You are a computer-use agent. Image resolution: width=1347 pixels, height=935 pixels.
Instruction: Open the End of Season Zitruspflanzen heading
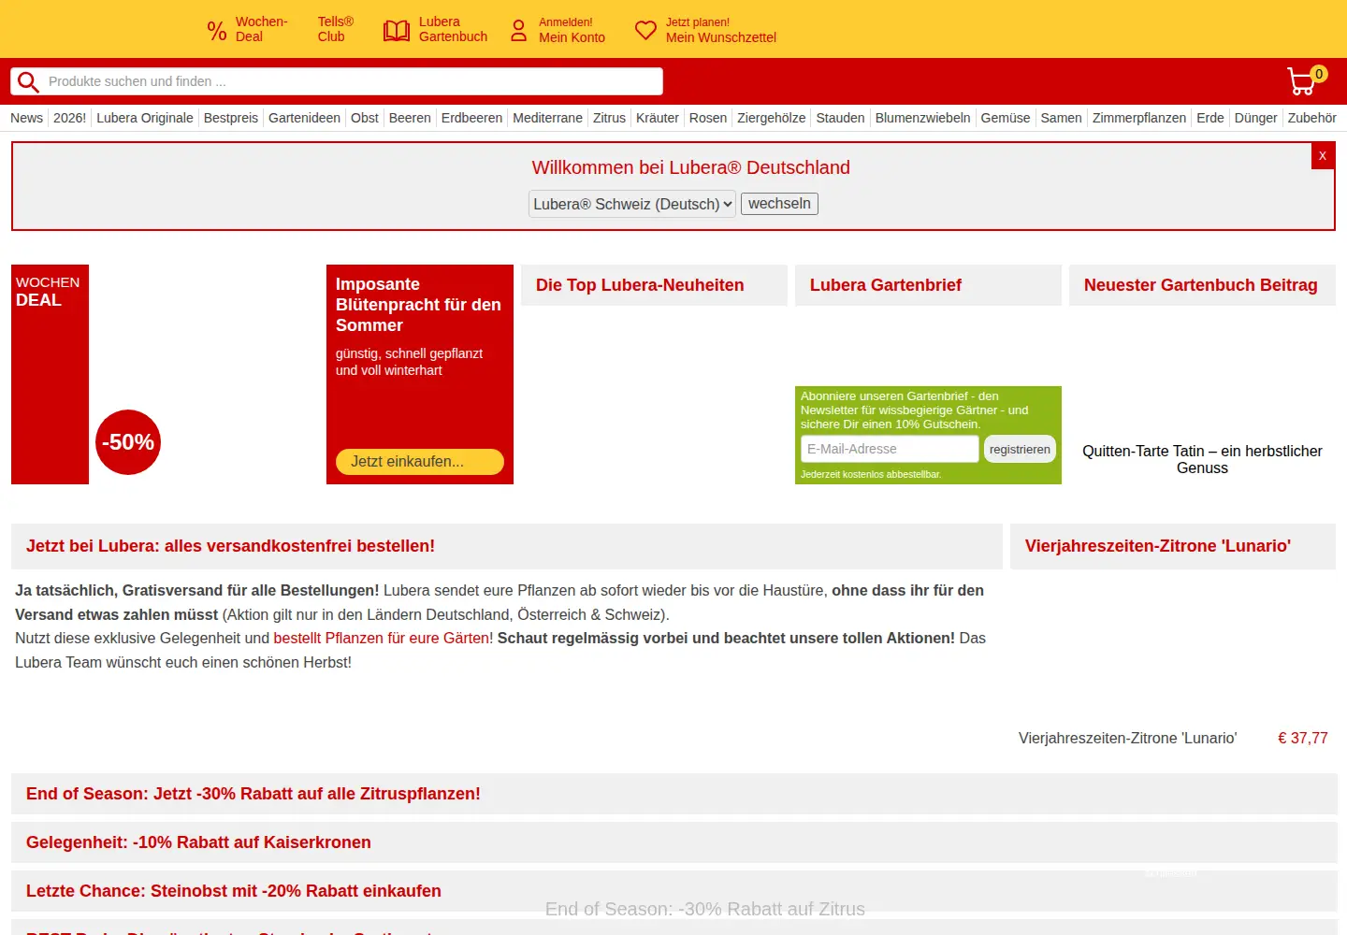pyautogui.click(x=253, y=794)
